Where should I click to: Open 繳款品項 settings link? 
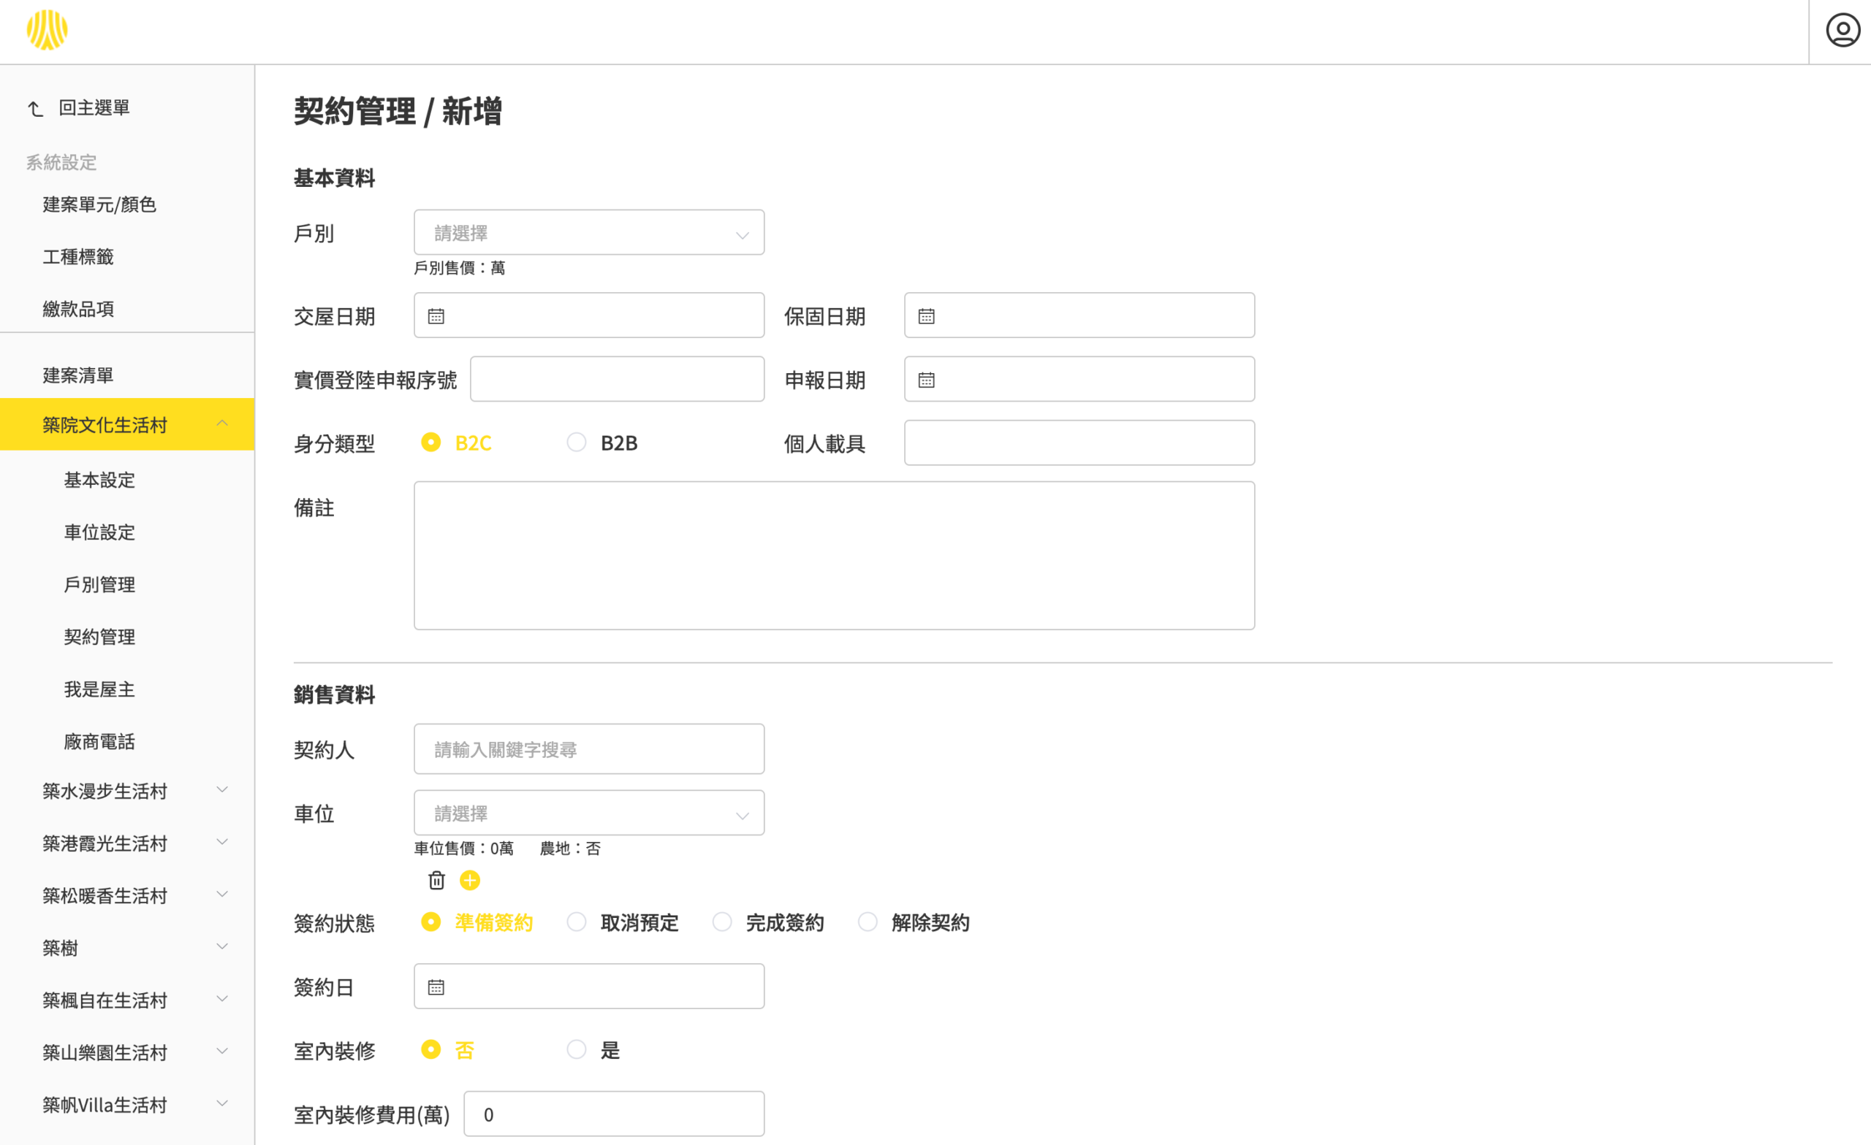click(78, 309)
